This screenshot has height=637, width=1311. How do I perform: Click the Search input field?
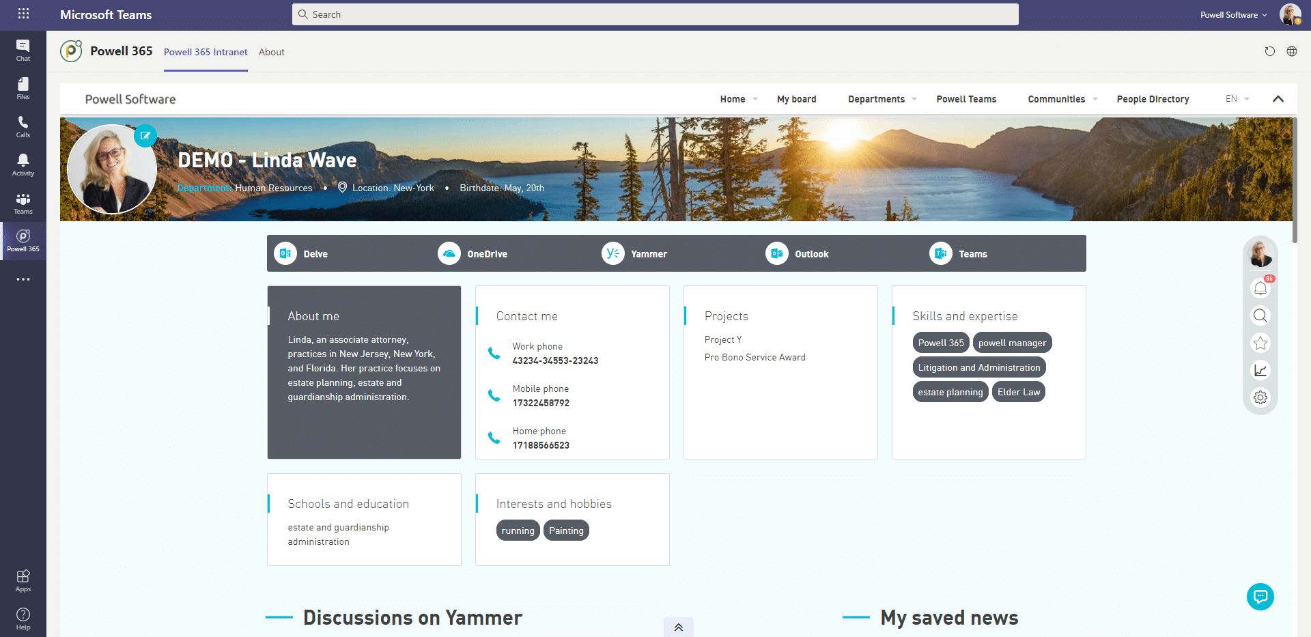655,14
